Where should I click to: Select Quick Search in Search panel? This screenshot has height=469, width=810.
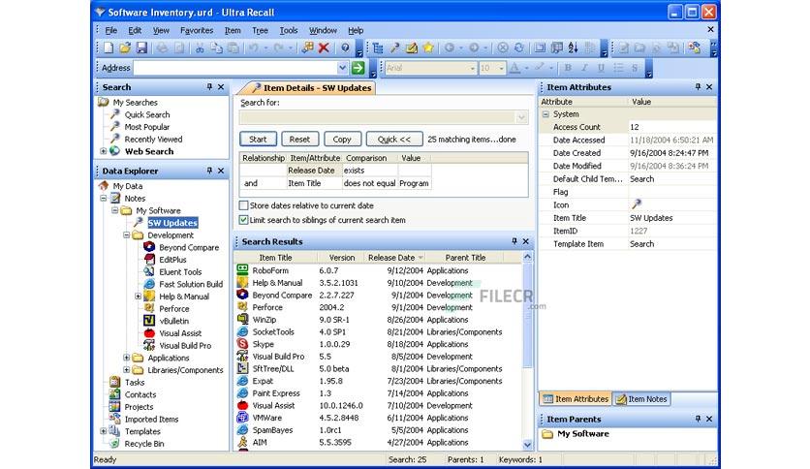click(x=147, y=114)
